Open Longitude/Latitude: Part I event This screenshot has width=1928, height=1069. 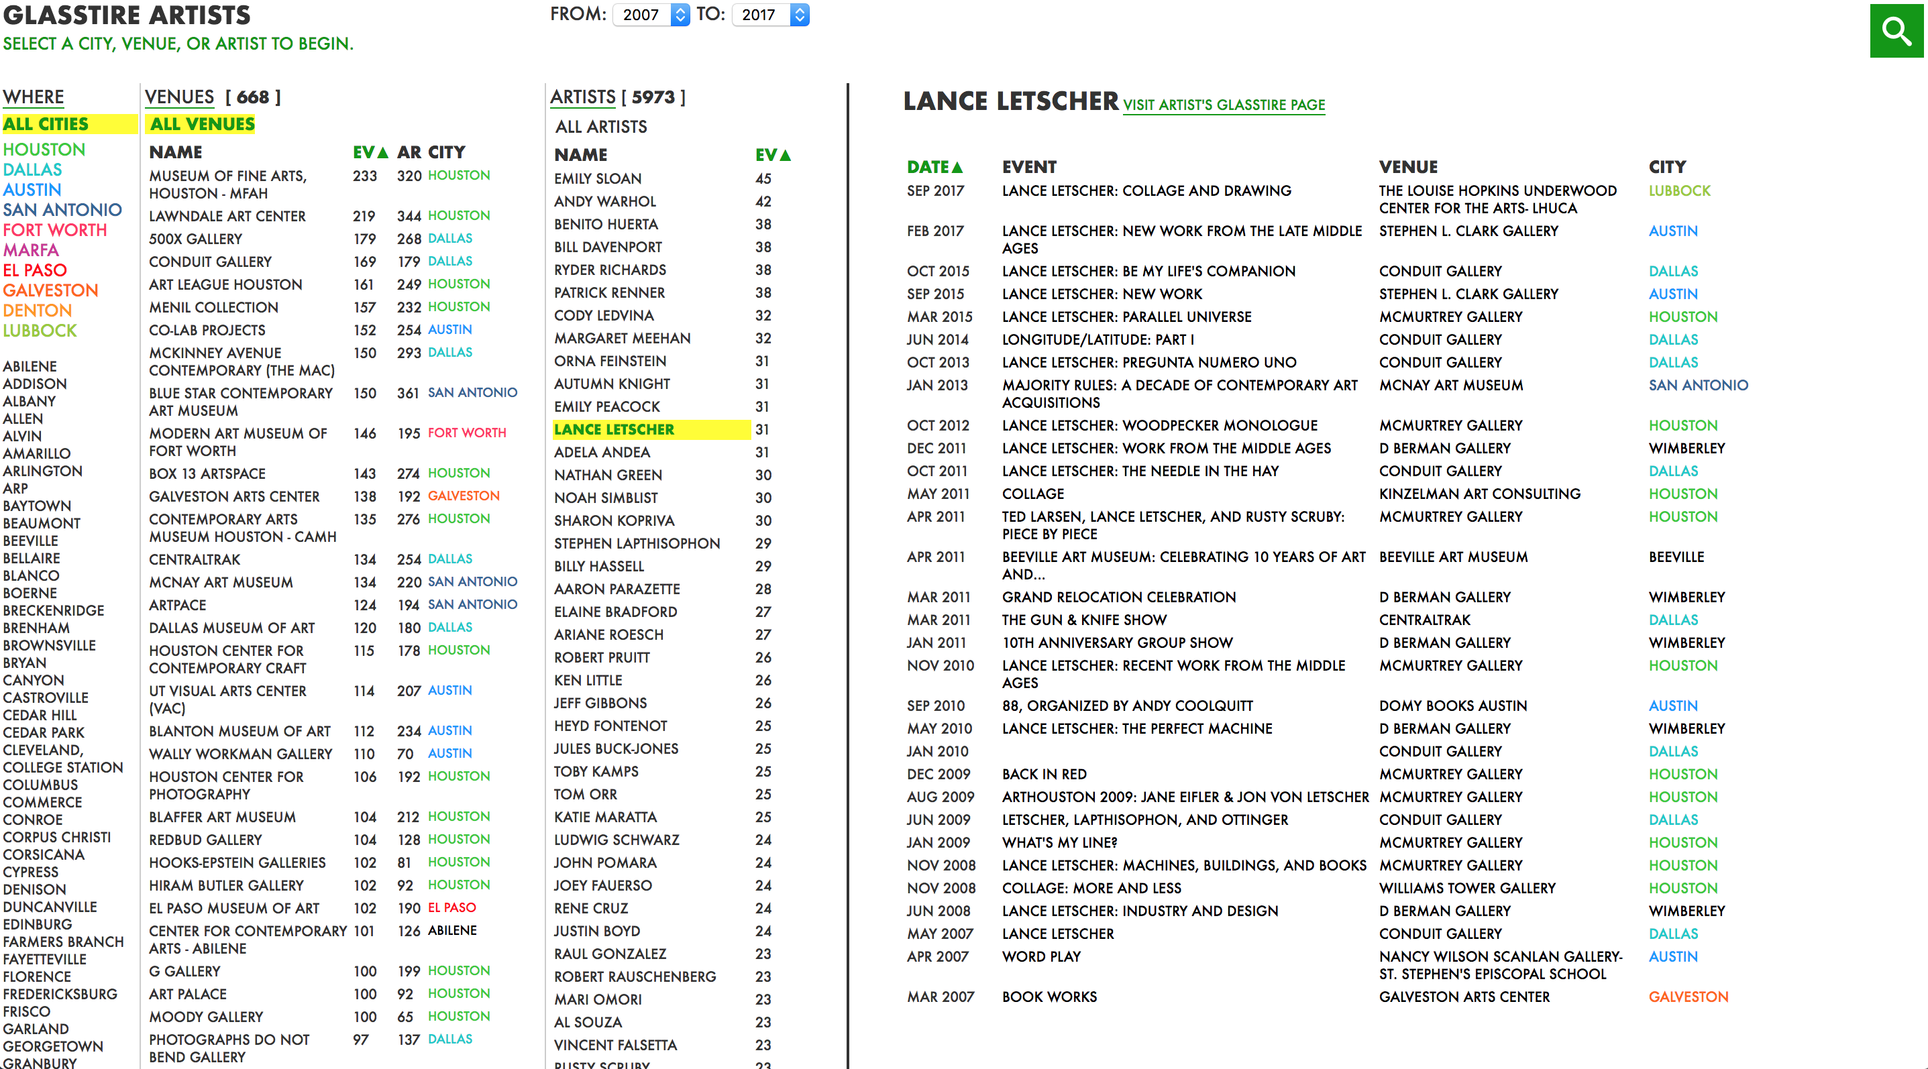[x=1098, y=341]
